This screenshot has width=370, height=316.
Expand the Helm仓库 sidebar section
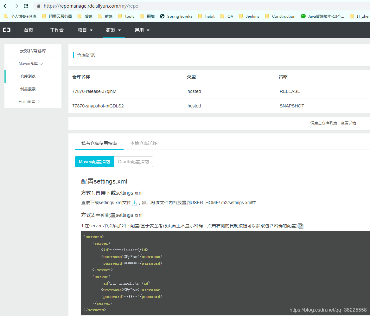(x=29, y=102)
